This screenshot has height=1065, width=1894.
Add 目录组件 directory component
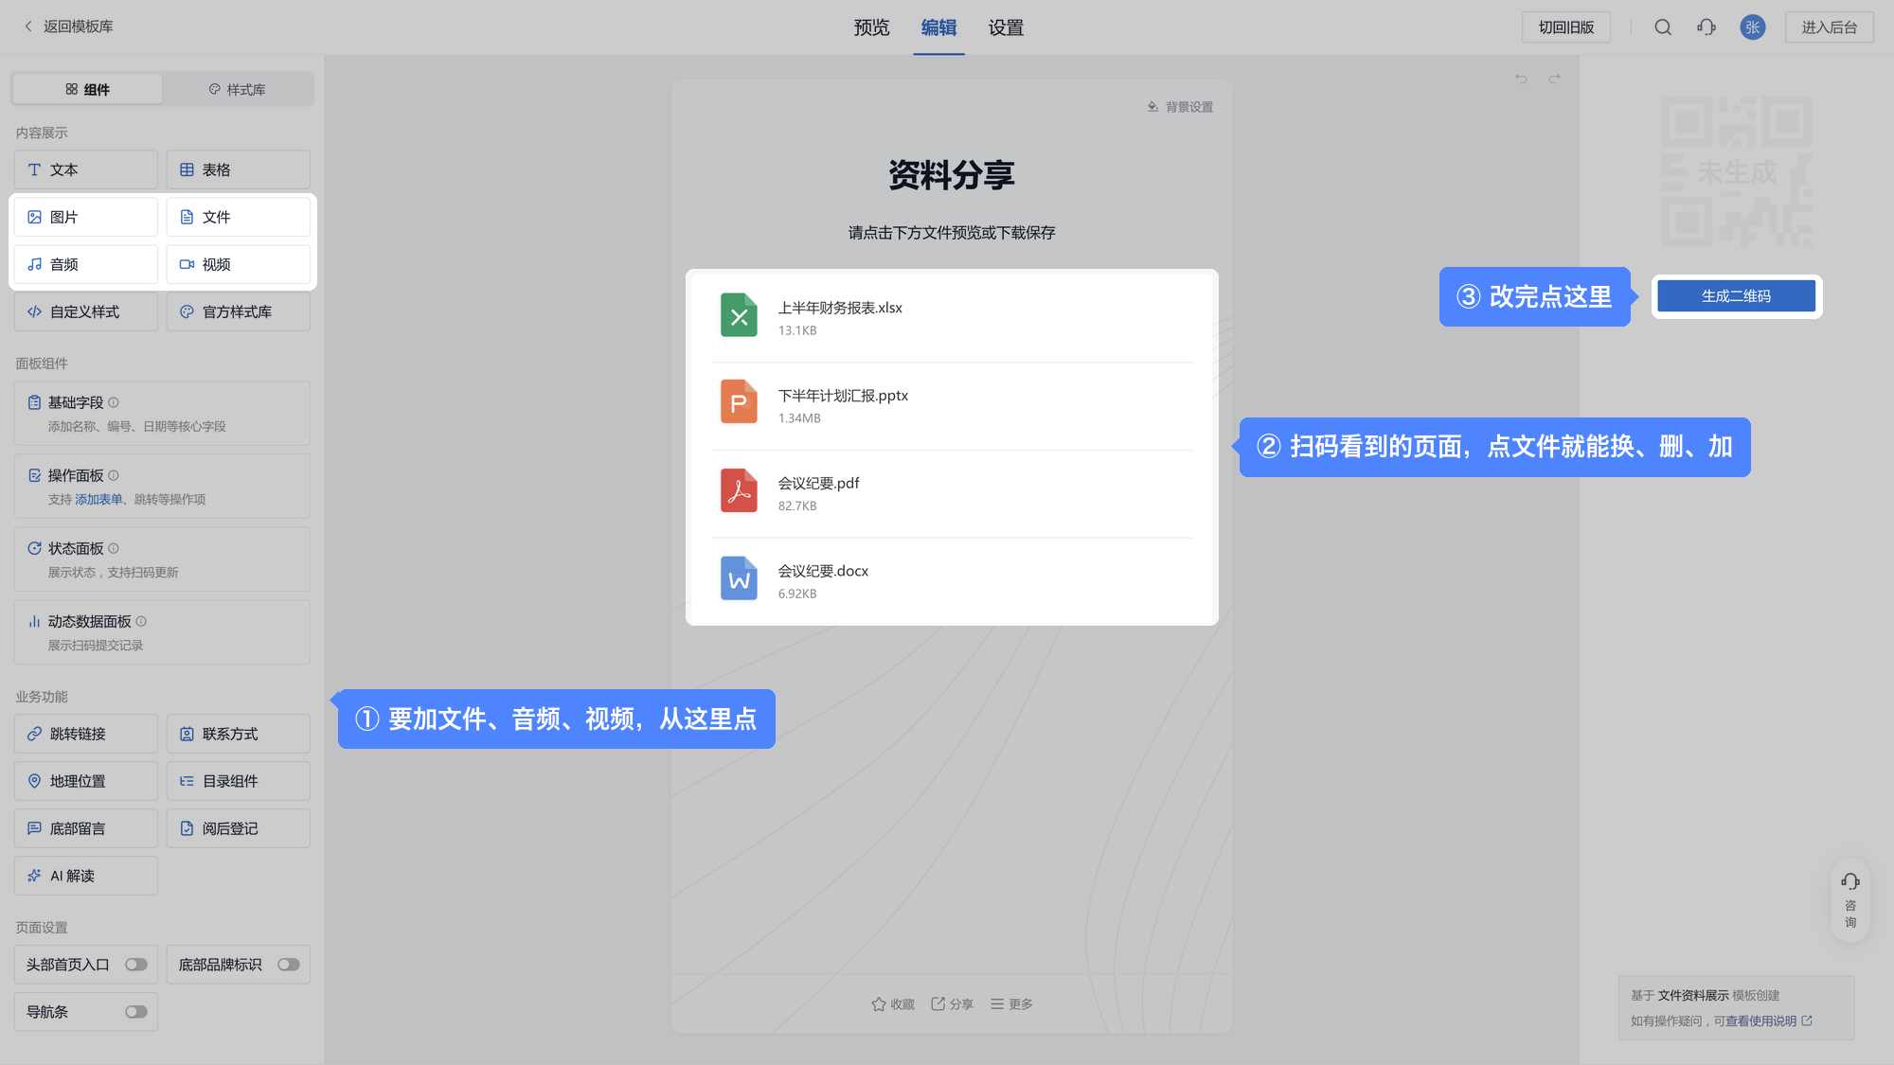point(238,781)
